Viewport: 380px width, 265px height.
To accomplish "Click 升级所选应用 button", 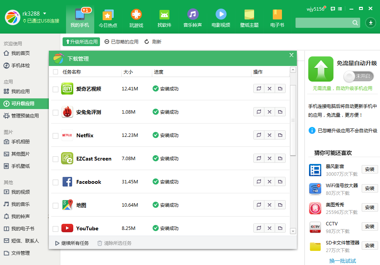I will (x=81, y=42).
